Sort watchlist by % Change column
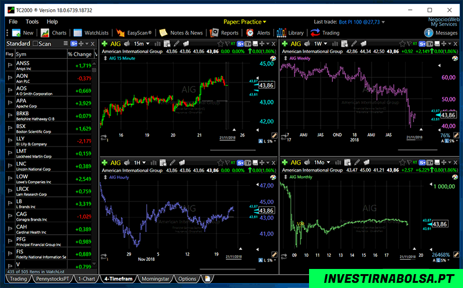Screen dimensions: 463x288 80,54
